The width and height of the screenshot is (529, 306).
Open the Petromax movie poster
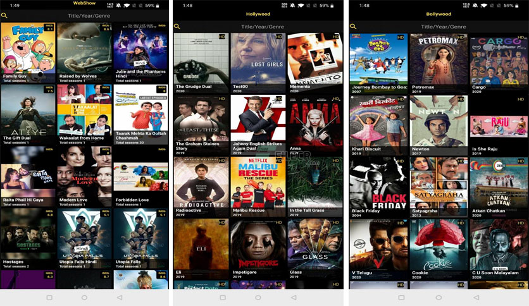pyautogui.click(x=439, y=64)
